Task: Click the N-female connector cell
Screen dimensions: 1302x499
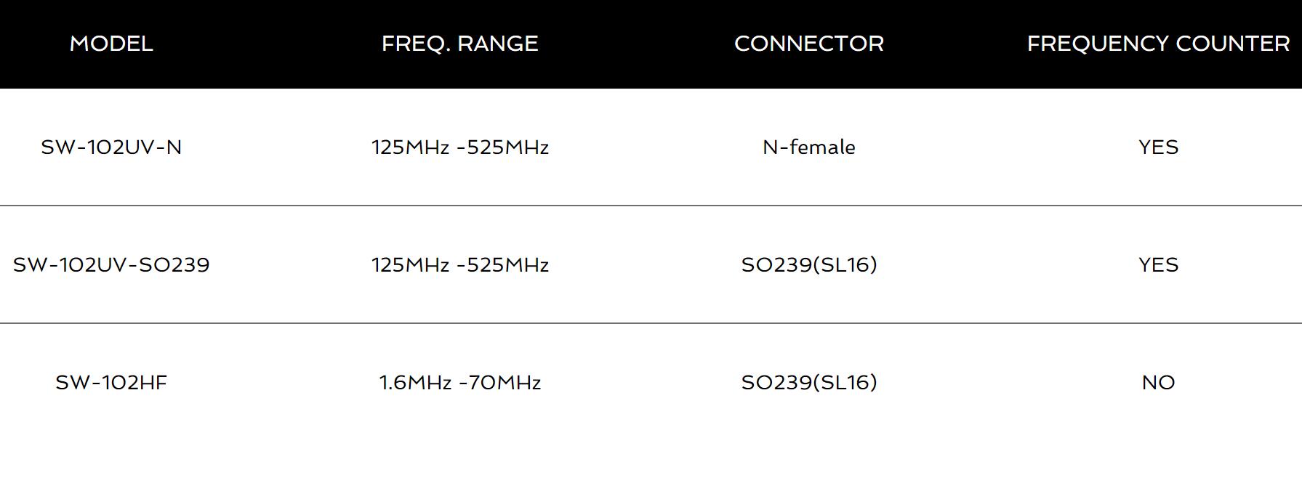Action: (x=809, y=147)
